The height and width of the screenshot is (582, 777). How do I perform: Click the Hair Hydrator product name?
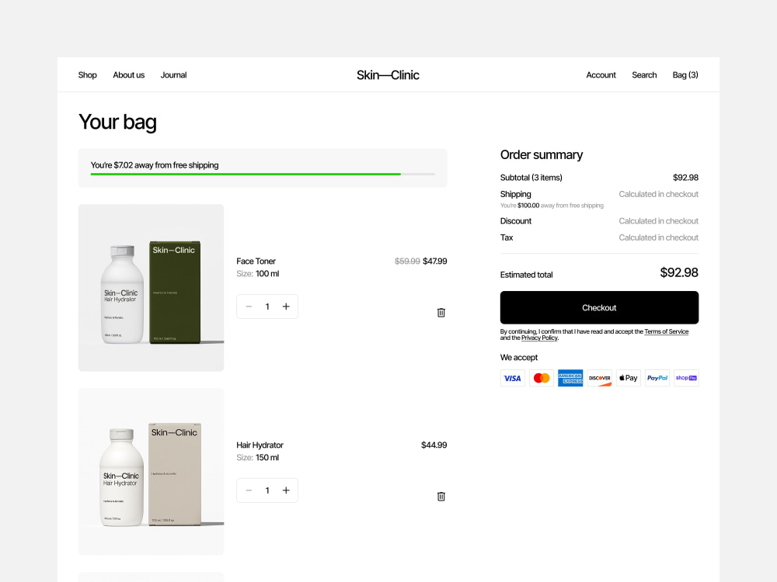tap(260, 445)
